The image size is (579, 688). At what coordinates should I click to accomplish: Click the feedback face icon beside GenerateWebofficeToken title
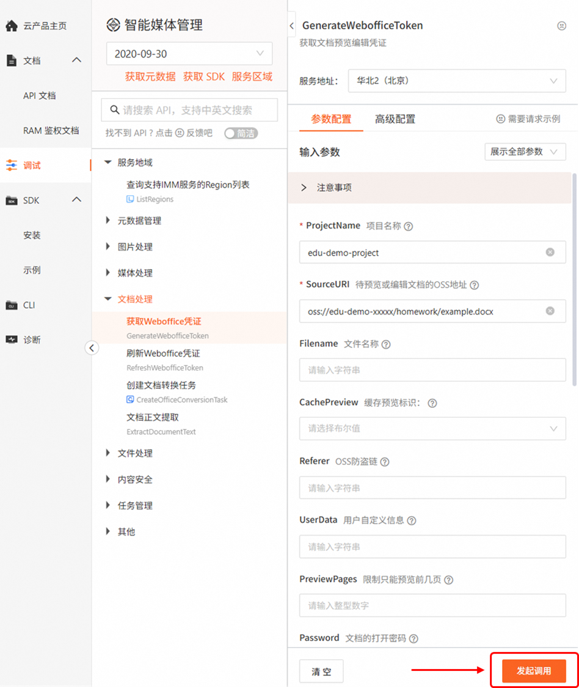click(x=561, y=26)
